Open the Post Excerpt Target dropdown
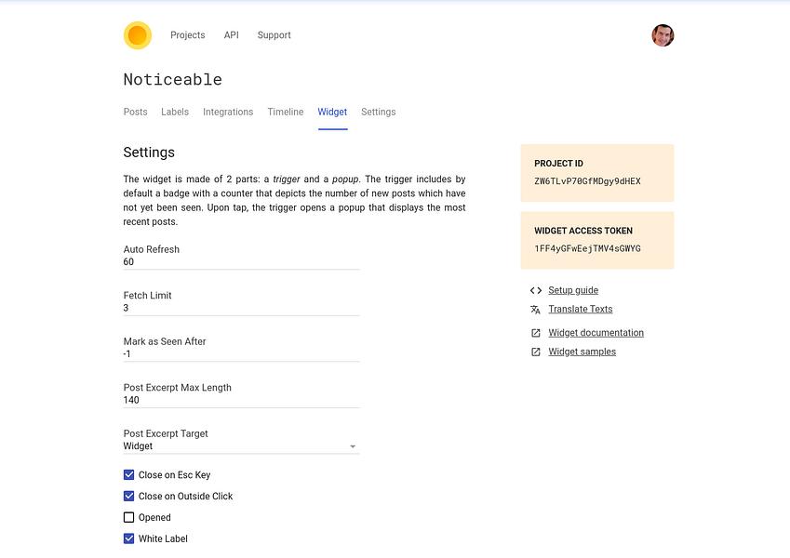 pyautogui.click(x=241, y=446)
